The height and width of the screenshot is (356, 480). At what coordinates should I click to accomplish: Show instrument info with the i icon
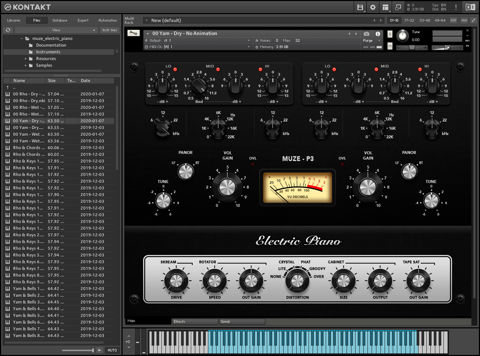click(378, 34)
